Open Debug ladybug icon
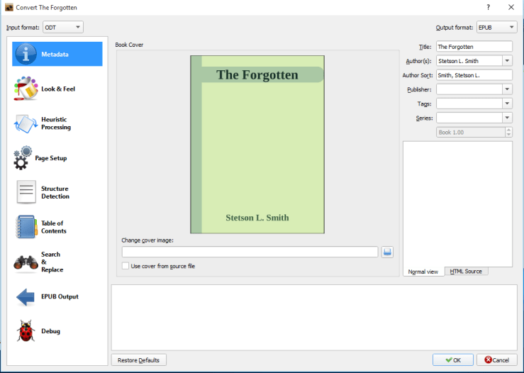 tap(26, 331)
